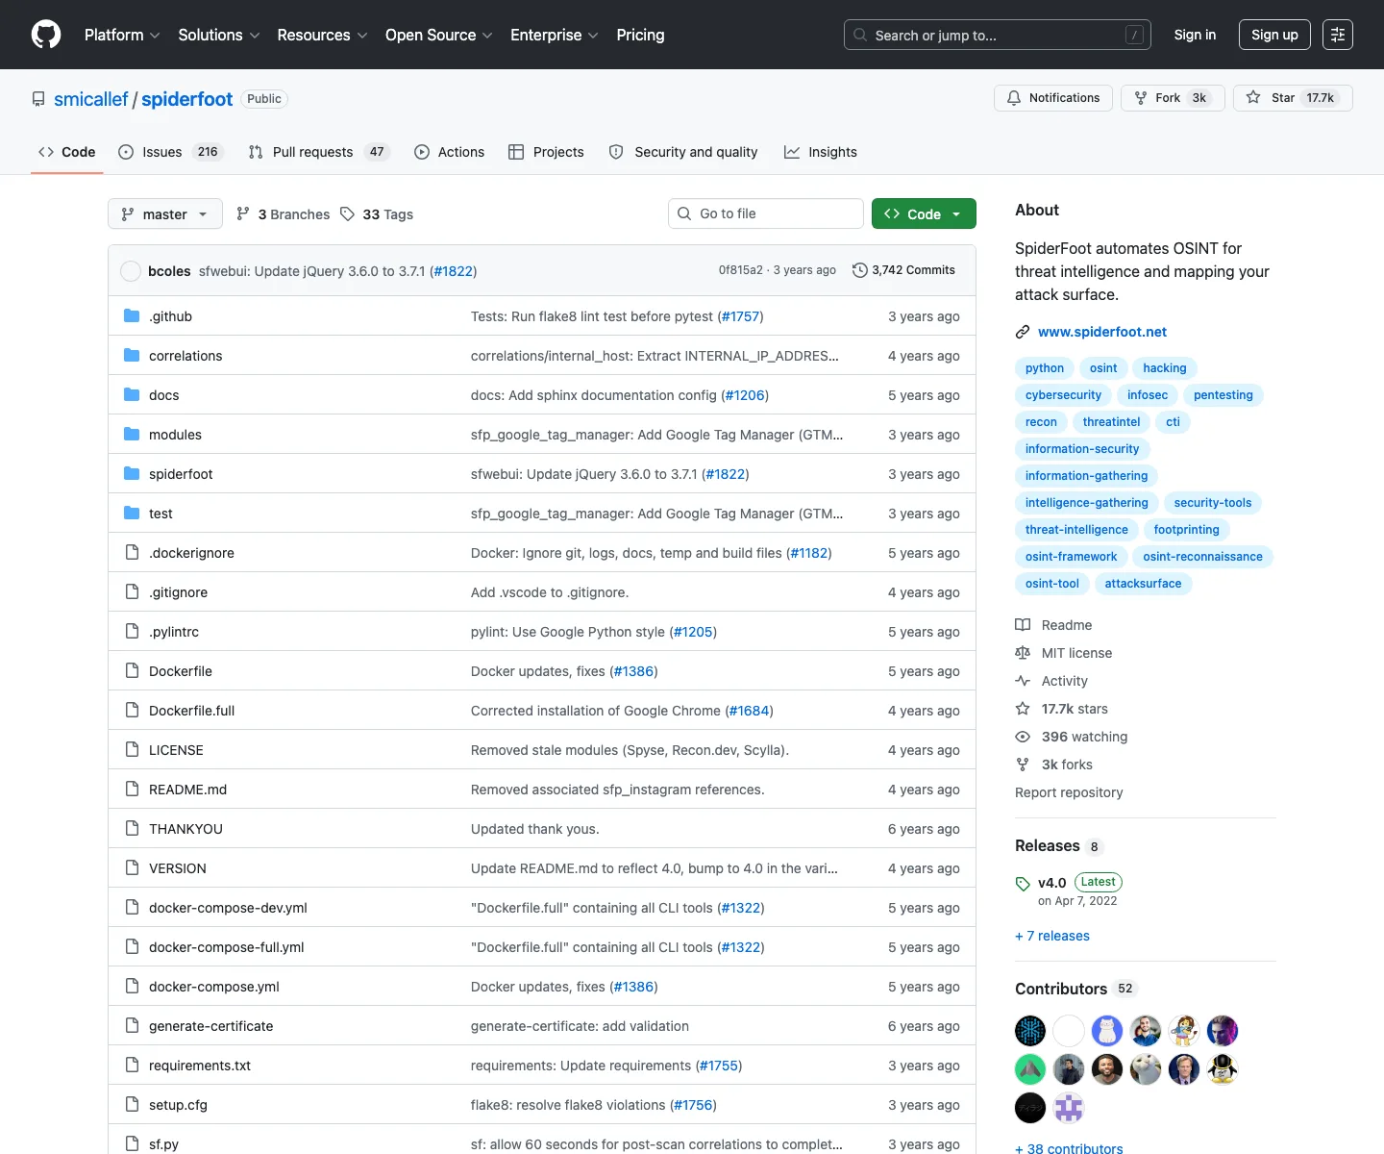The width and height of the screenshot is (1384, 1154).
Task: Star the spiderfoot repository
Action: (1293, 98)
